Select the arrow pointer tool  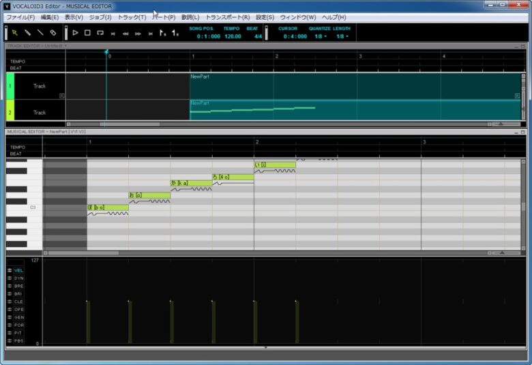(x=14, y=33)
